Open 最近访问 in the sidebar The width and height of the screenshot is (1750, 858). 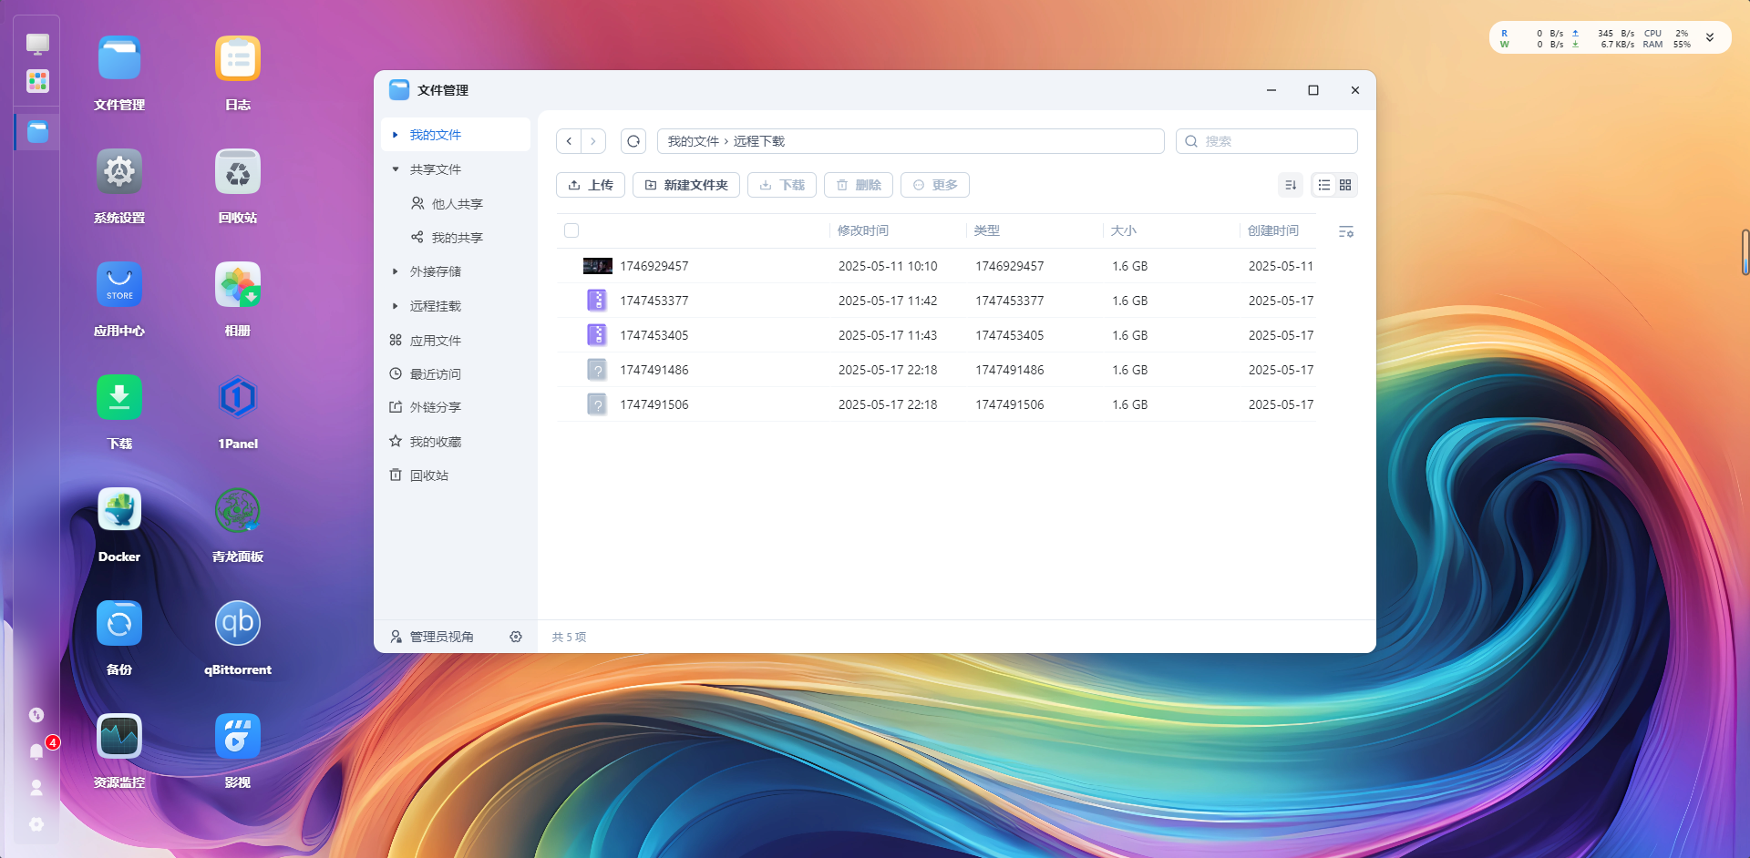(x=435, y=374)
